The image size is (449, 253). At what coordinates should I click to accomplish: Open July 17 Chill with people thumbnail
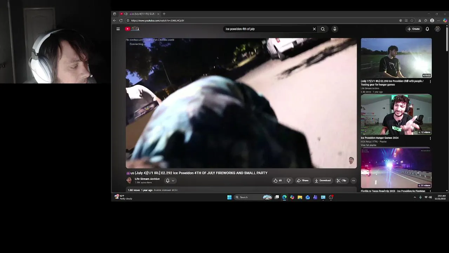click(x=396, y=58)
